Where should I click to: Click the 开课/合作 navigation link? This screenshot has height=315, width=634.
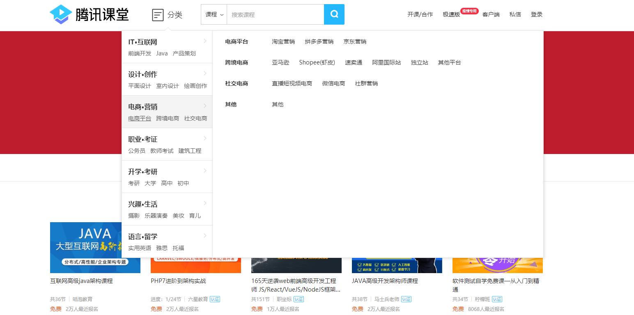(420, 14)
